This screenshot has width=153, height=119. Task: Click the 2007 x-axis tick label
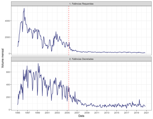[77, 113]
